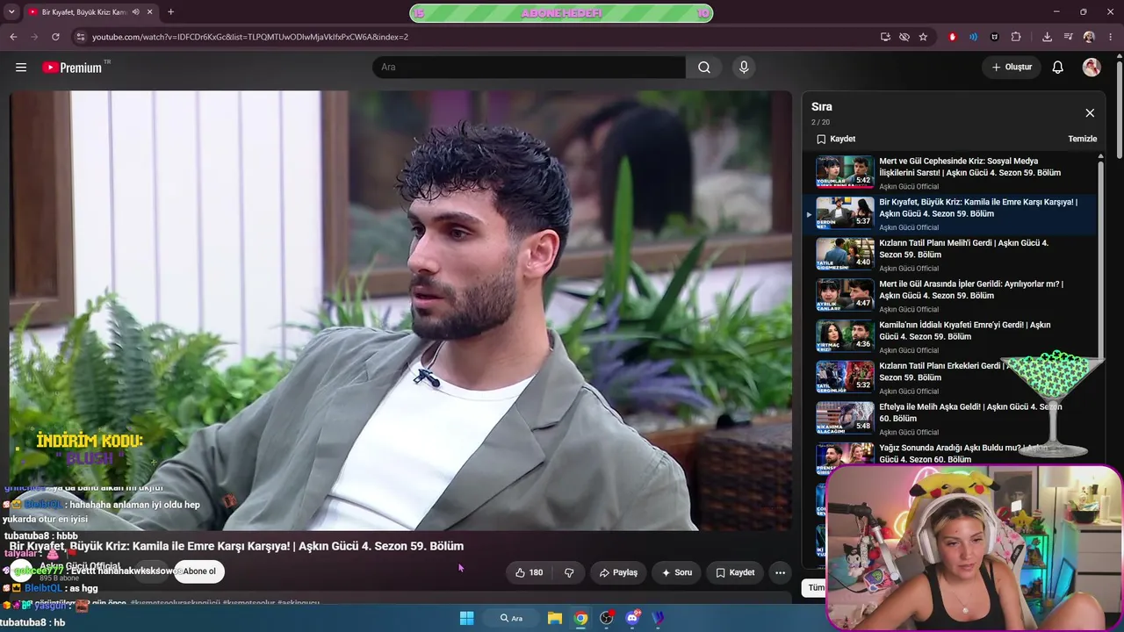Open the YouTube notifications bell

point(1058,68)
